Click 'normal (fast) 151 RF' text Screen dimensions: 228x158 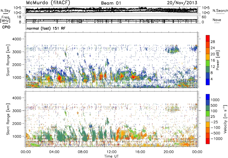pyautogui.click(x=46, y=28)
